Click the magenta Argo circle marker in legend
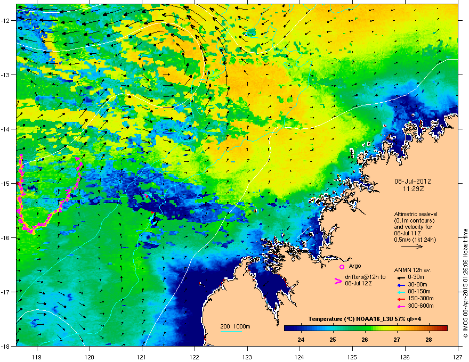 point(342,267)
